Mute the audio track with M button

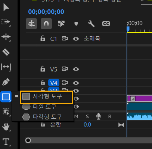[x=76, y=116]
